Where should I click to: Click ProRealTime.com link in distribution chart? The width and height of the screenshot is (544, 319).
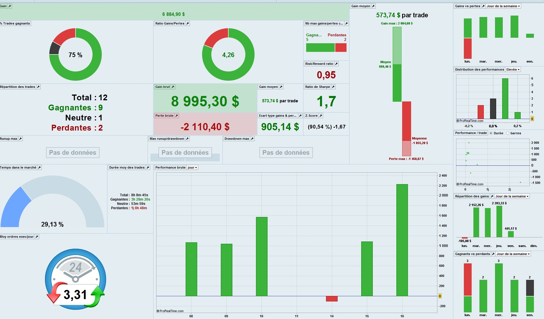click(x=470, y=121)
